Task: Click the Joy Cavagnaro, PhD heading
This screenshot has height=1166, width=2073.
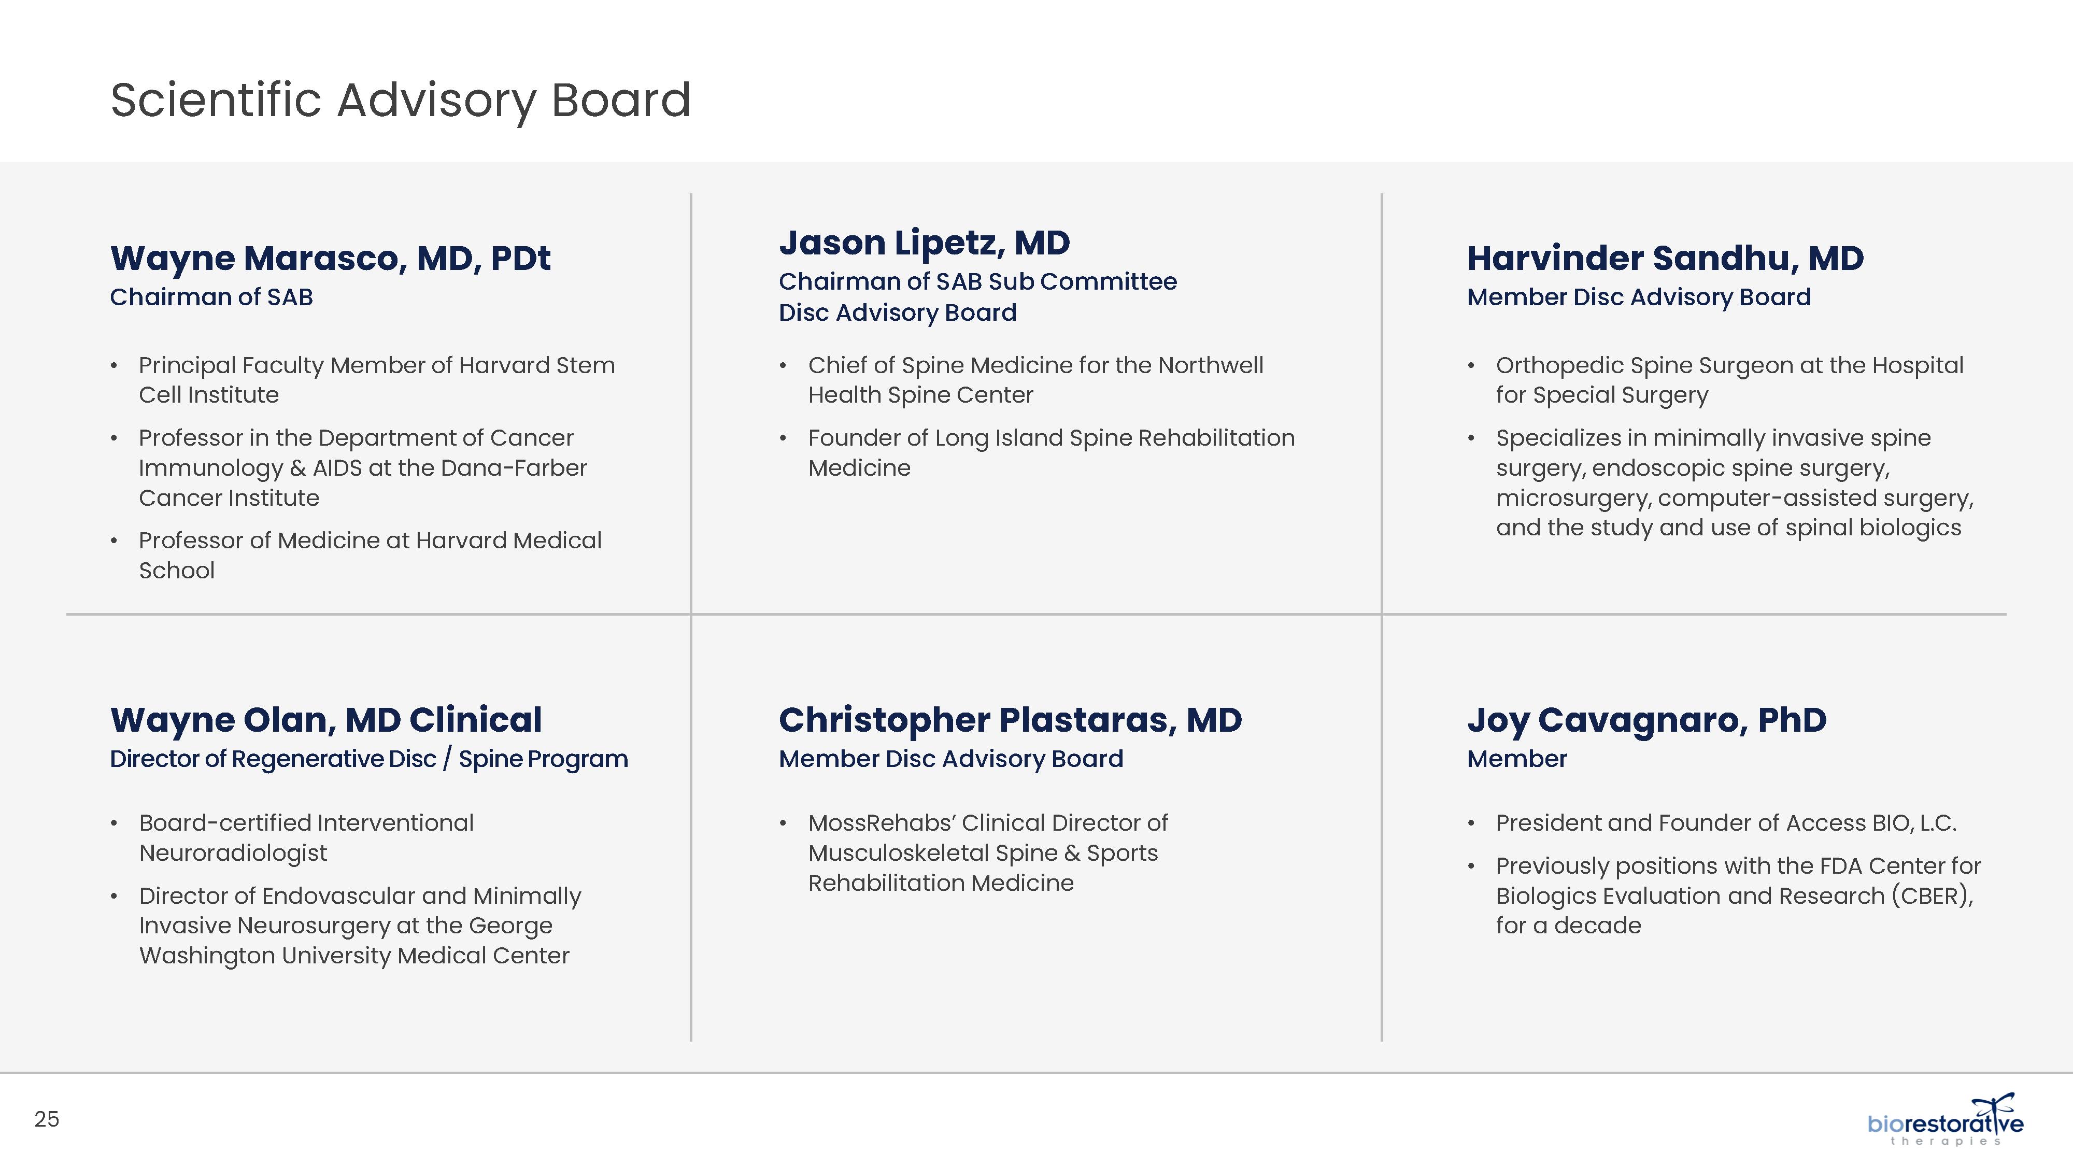Action: click(1646, 720)
